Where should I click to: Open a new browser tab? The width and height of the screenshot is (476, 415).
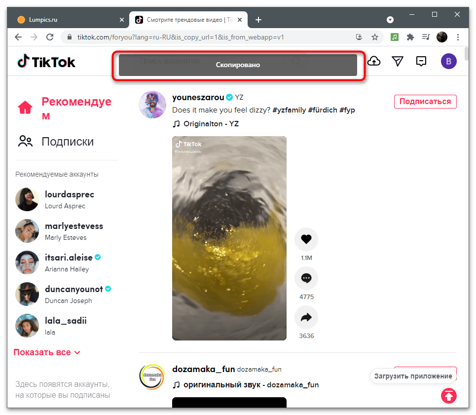pyautogui.click(x=258, y=20)
